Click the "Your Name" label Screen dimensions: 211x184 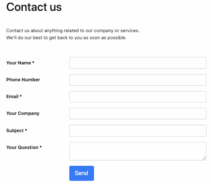(x=19, y=63)
